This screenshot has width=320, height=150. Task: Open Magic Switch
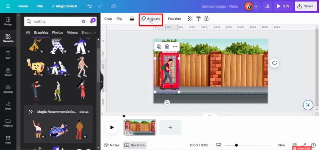pyautogui.click(x=64, y=6)
